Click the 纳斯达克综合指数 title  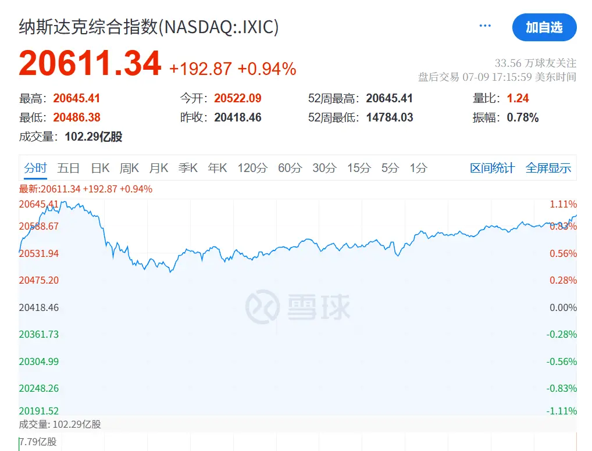coord(149,27)
